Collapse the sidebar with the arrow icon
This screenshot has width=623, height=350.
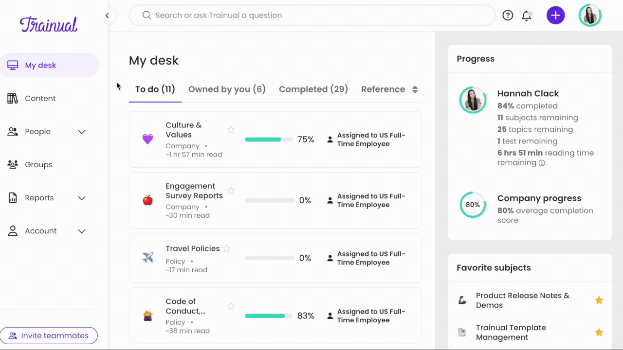107,16
